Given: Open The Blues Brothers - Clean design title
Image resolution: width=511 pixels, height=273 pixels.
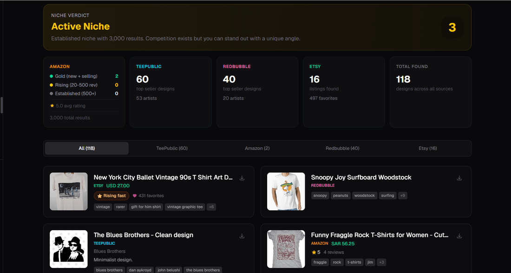Looking at the screenshot, I should pos(144,235).
